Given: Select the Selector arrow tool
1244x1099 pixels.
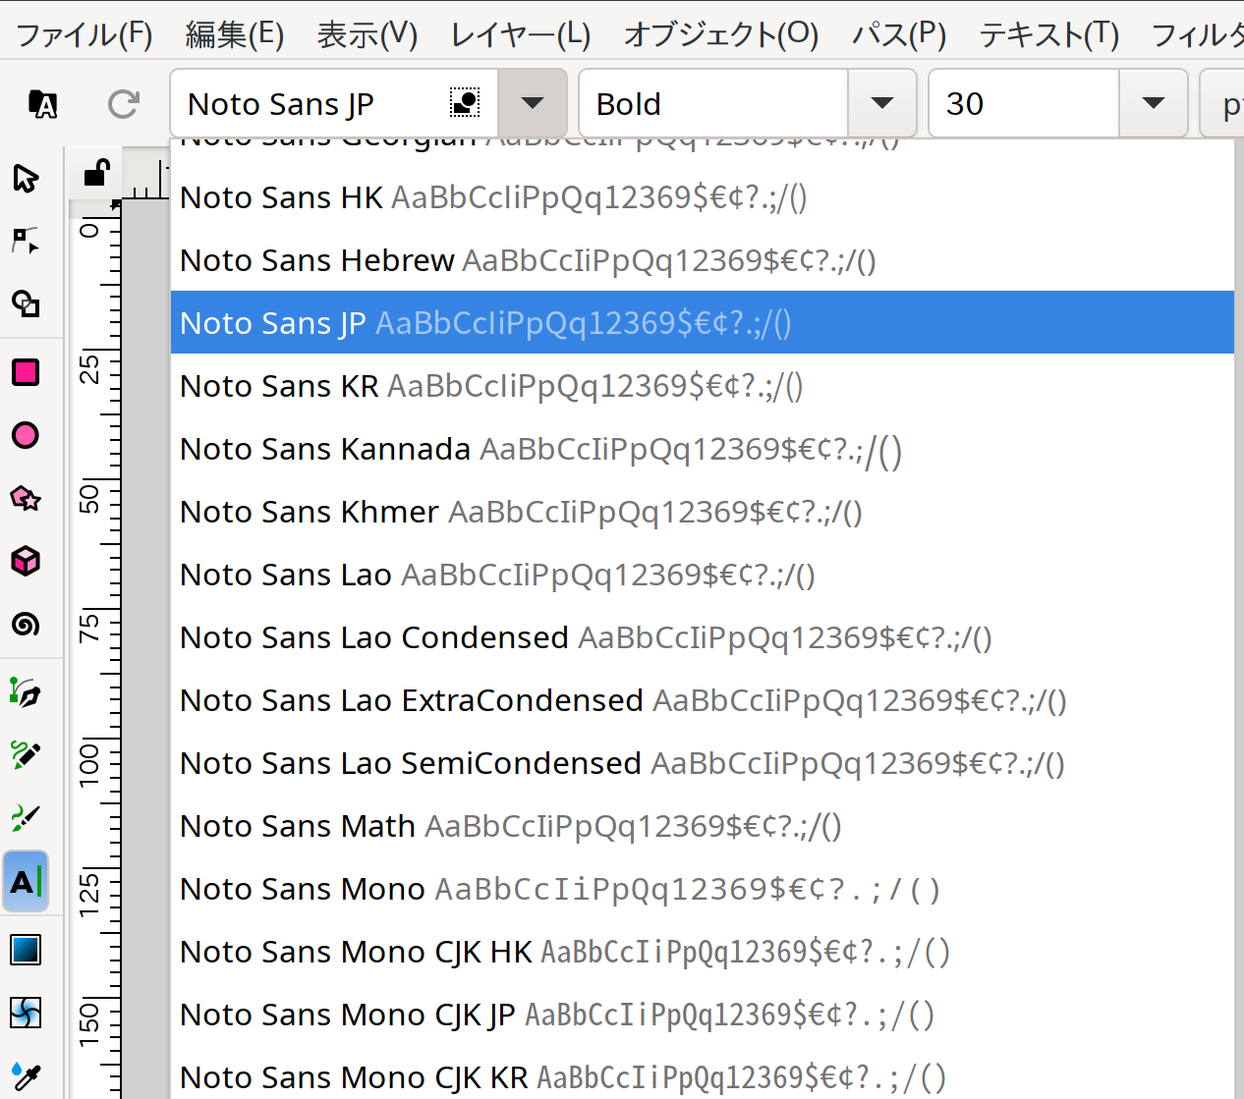Looking at the screenshot, I should [26, 179].
